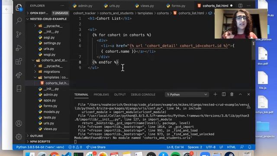Select the TERMINAL panel tab

click(x=81, y=94)
